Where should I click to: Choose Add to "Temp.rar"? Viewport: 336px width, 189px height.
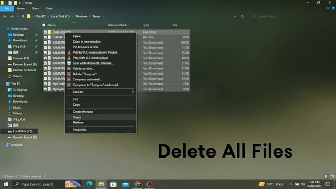tap(85, 74)
